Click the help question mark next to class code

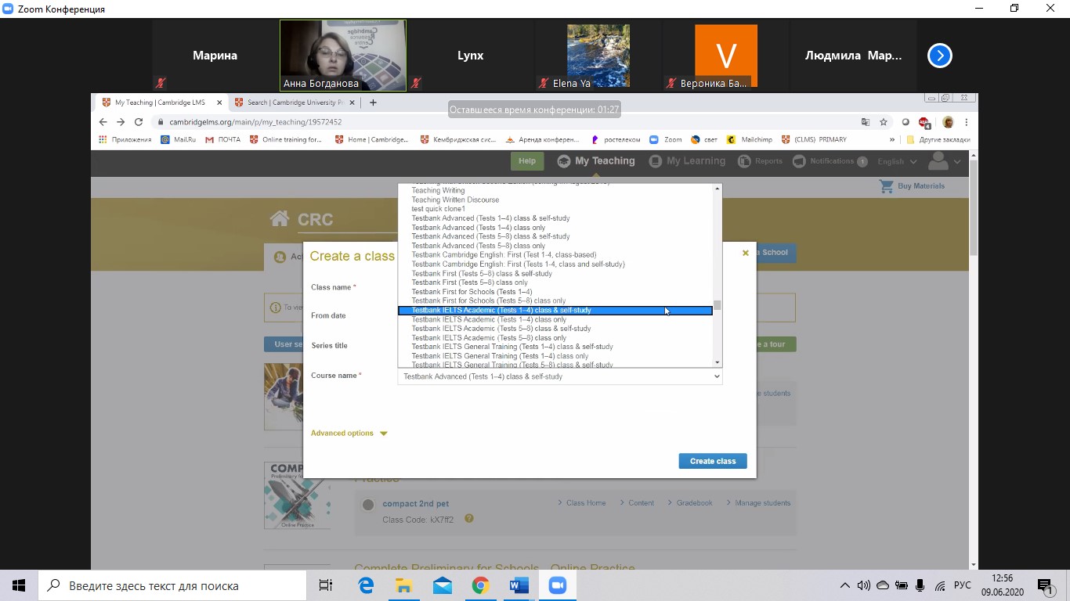[x=469, y=519]
